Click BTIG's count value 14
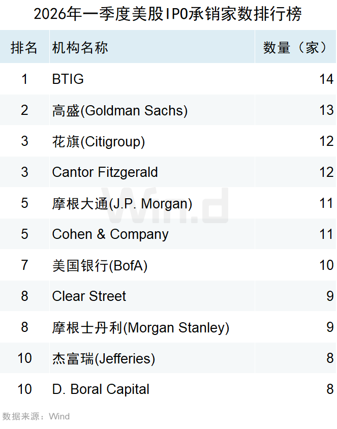337x429 pixels. pyautogui.click(x=326, y=79)
